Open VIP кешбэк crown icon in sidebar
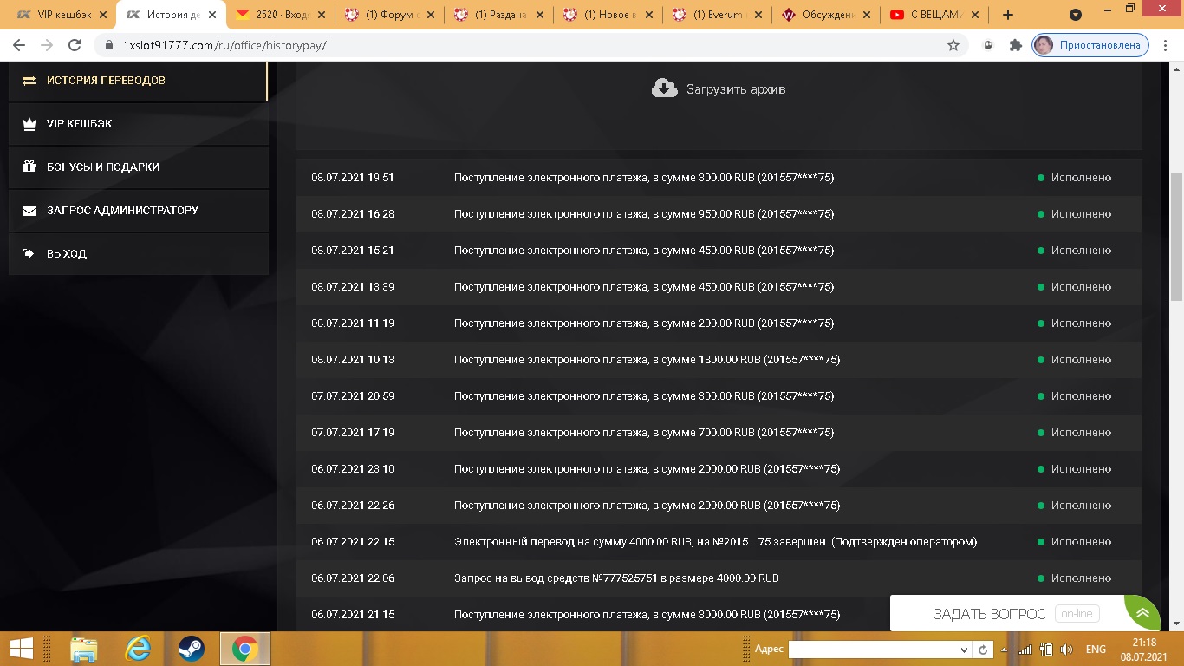 (29, 124)
